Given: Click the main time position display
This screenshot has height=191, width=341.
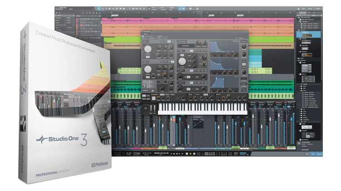Looking at the screenshot, I should click(x=161, y=153).
